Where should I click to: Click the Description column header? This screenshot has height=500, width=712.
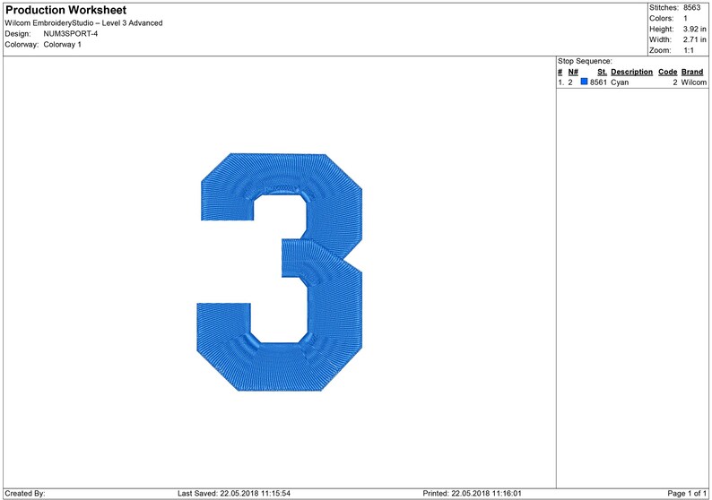(631, 72)
